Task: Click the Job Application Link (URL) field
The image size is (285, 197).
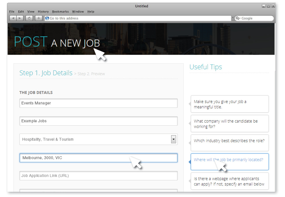Action: point(98,176)
